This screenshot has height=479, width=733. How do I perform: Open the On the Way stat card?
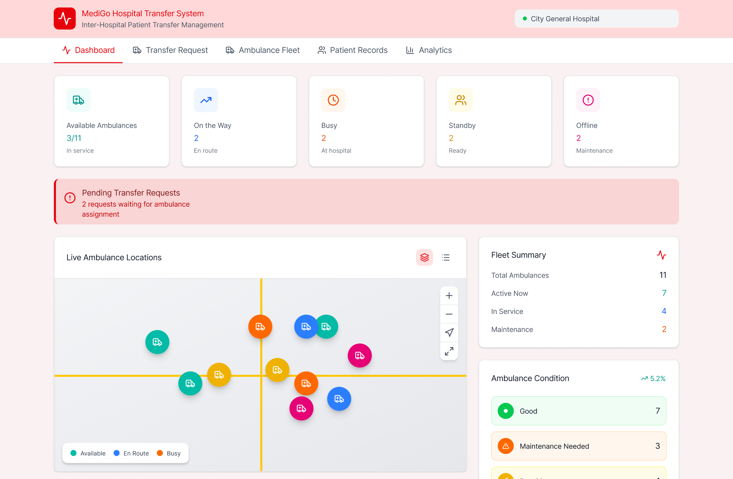click(x=239, y=121)
